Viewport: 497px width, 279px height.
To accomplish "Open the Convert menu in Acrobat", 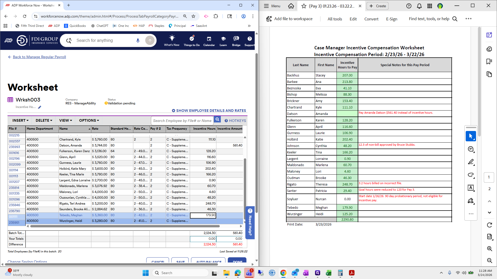I will click(371, 19).
